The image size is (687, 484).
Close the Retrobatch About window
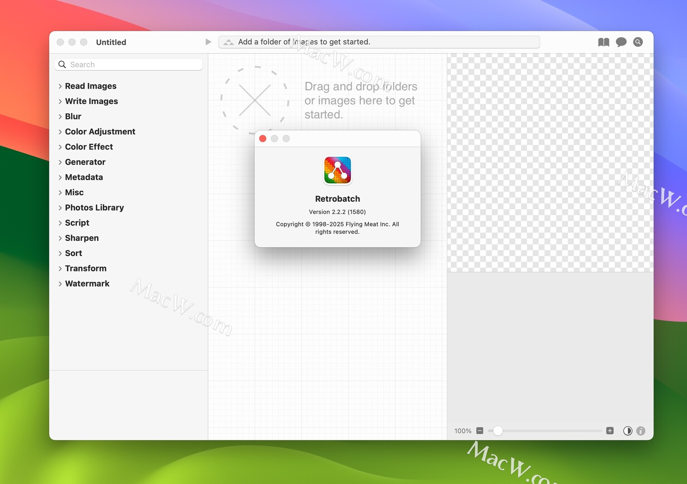pyautogui.click(x=263, y=139)
